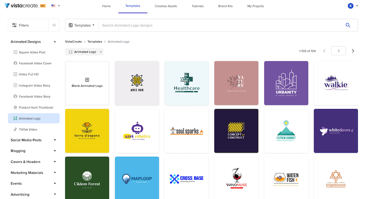Click the Filters sliders icon
The height and width of the screenshot is (199, 366).
pyautogui.click(x=14, y=25)
